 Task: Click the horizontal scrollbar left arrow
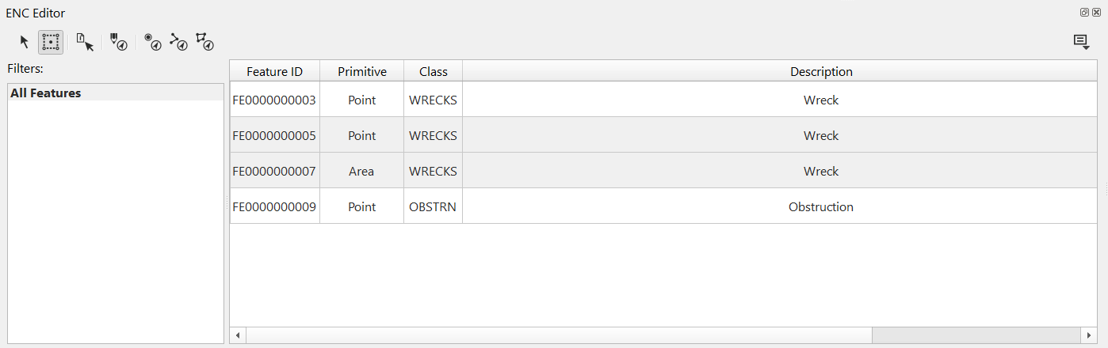(238, 335)
